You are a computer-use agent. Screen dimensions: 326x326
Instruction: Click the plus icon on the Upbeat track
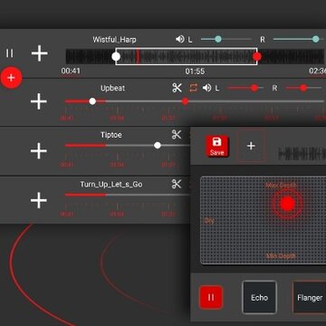tap(39, 101)
